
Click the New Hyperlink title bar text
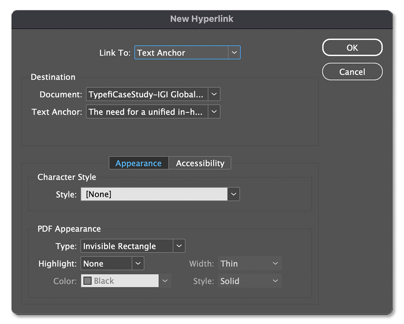pos(202,19)
